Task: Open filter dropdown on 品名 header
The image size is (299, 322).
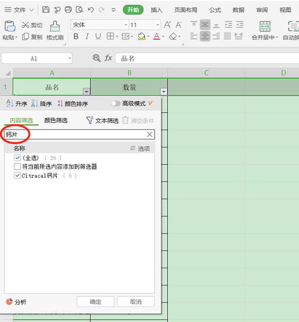Action: [x=87, y=92]
